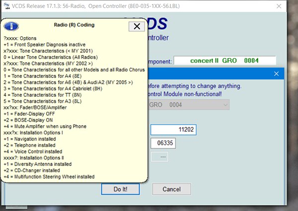Click the '?xxxx: Options' heading line
Viewport: 298px width, 211px height.
click(20, 38)
